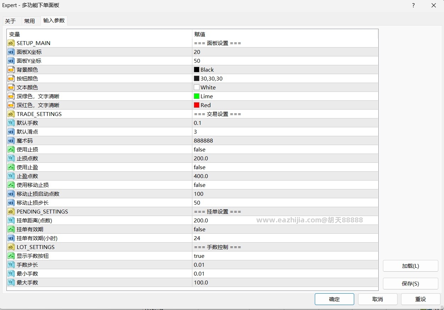
Task: Click the integer icon beside 默认滑点
Action: 11,132
